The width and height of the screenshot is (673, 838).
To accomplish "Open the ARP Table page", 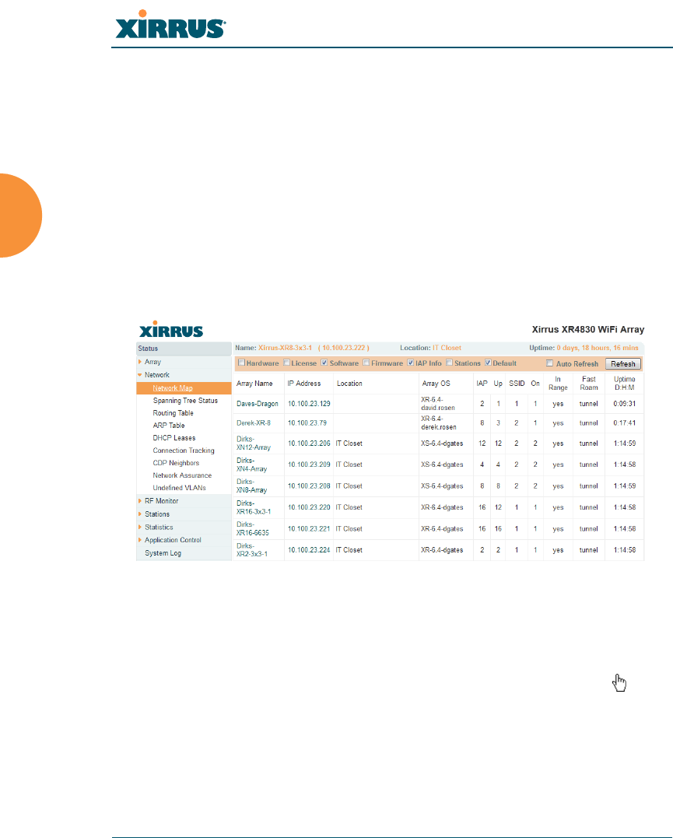I will 169,426.
